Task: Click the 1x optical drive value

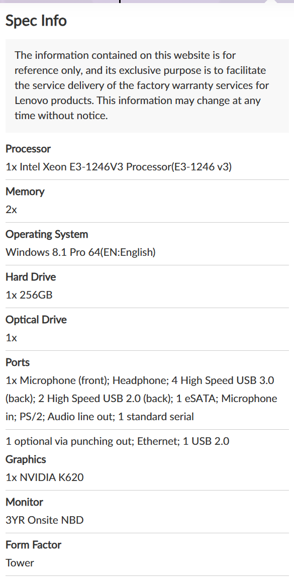Action: (x=11, y=338)
